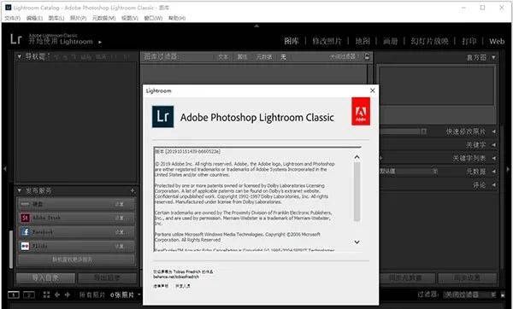
Task: Click the Adobe Stock icon in publish services
Action: point(25,218)
